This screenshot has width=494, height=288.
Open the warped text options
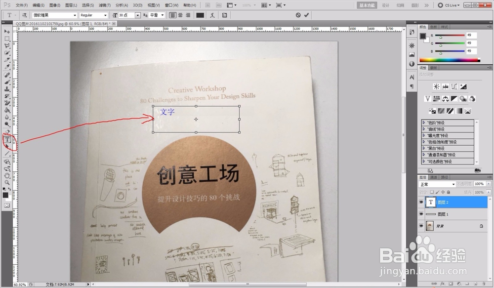point(212,15)
